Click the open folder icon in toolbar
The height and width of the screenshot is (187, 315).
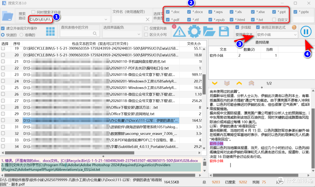[209, 31]
